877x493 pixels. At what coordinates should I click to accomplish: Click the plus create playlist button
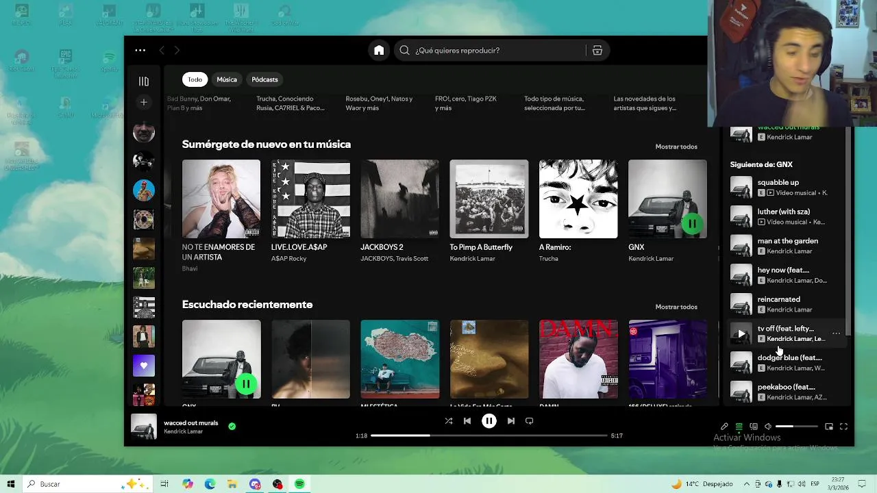(144, 102)
